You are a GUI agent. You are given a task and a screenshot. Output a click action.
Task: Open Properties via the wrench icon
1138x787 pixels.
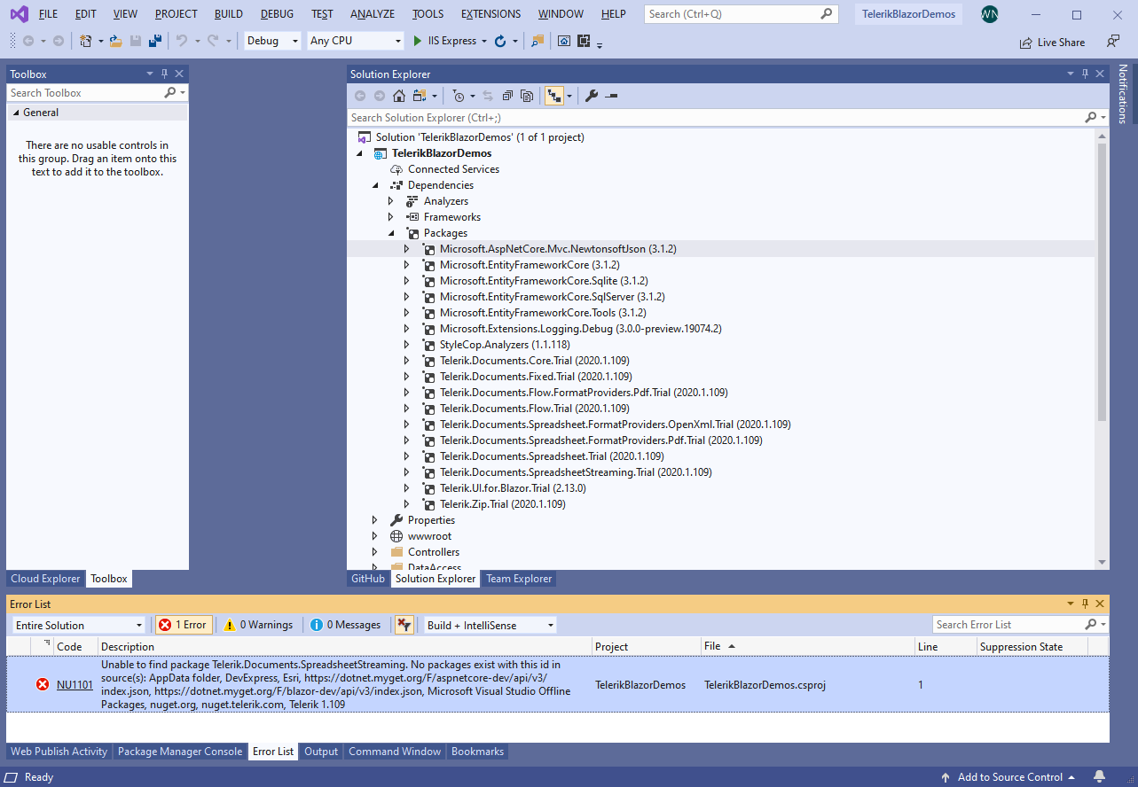point(592,96)
